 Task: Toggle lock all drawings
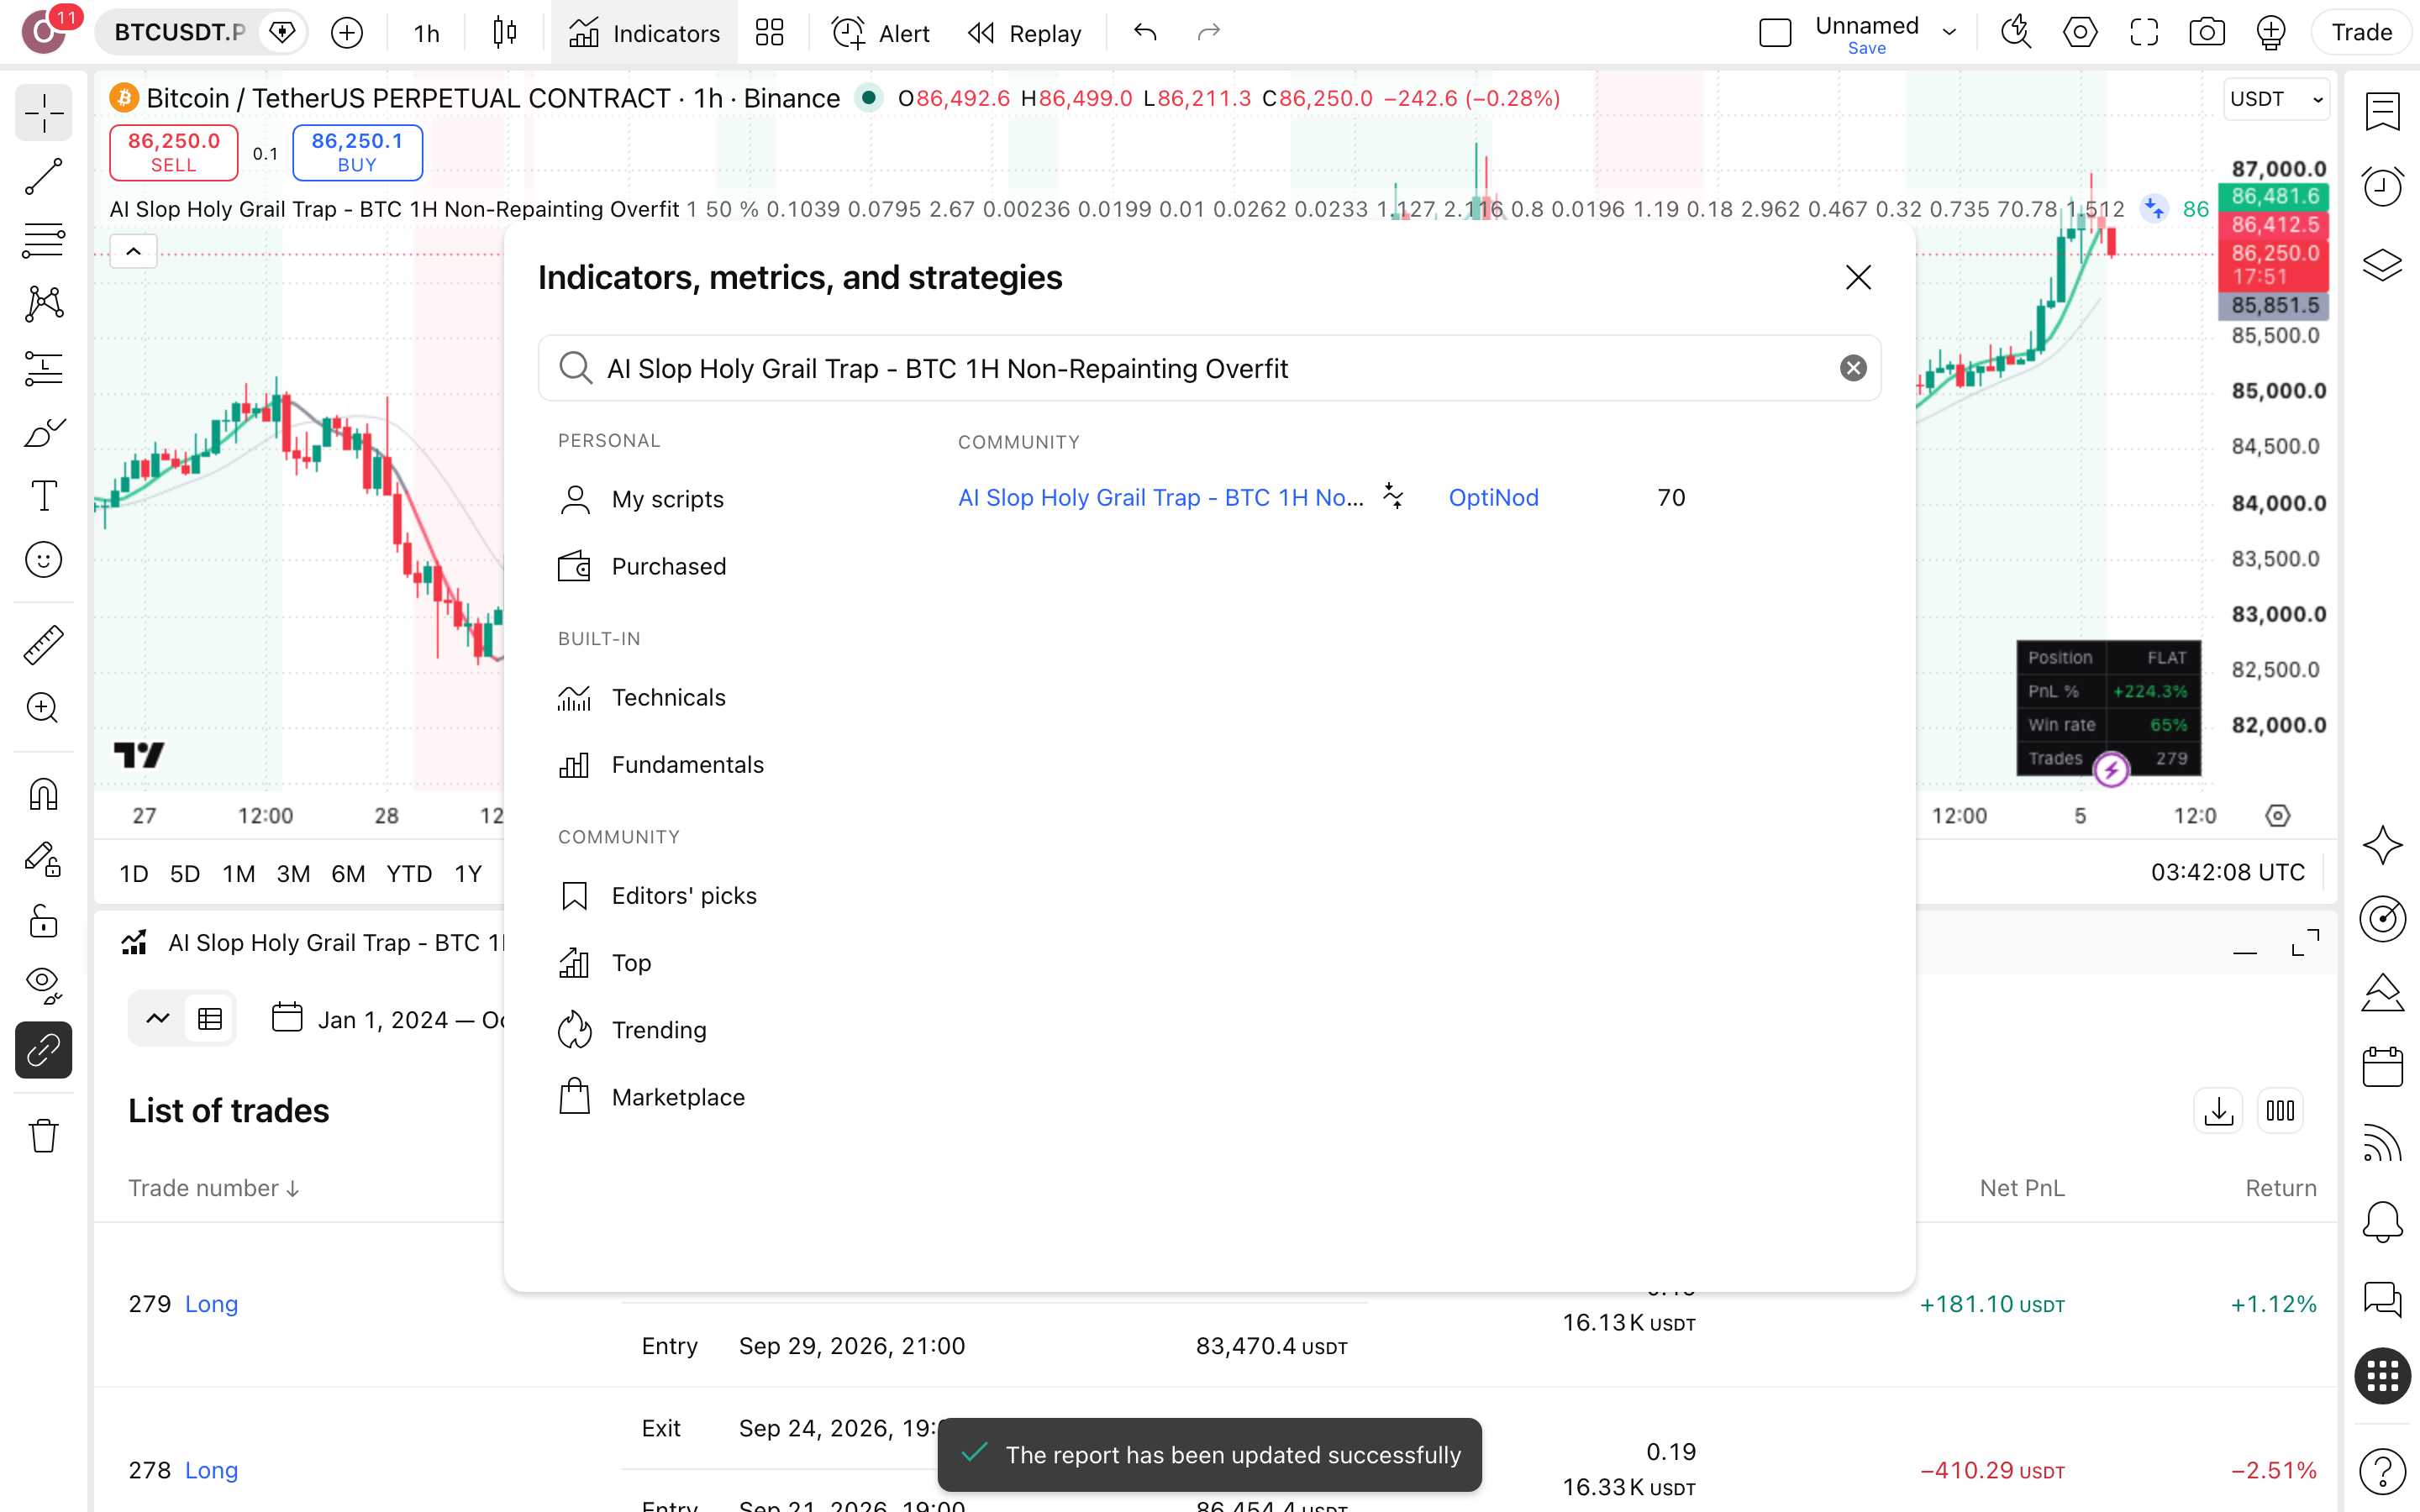point(43,922)
